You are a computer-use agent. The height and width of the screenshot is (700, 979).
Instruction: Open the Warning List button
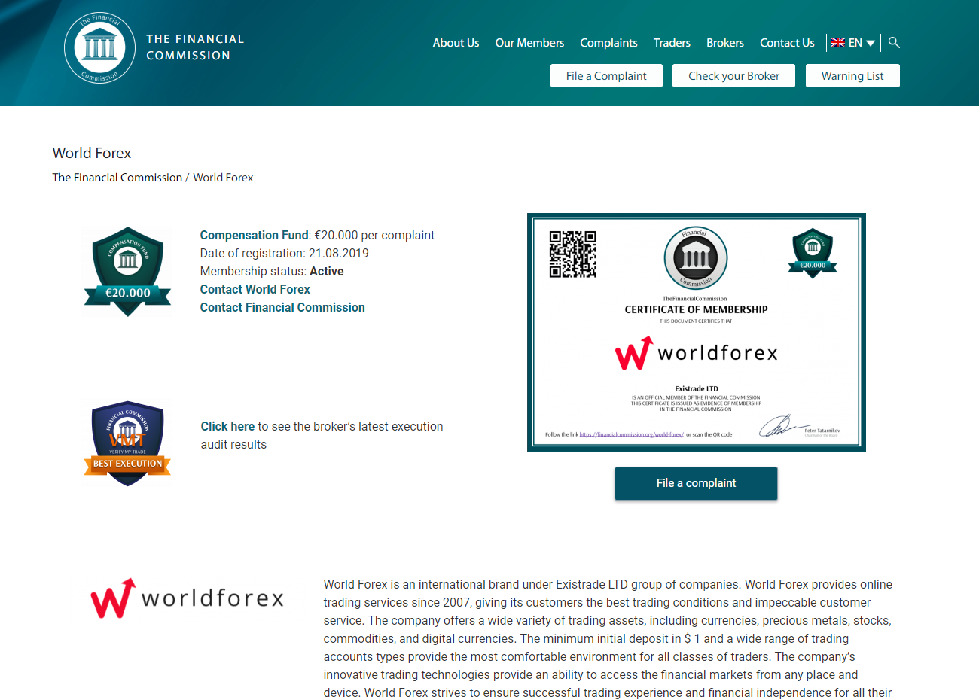pyautogui.click(x=852, y=76)
